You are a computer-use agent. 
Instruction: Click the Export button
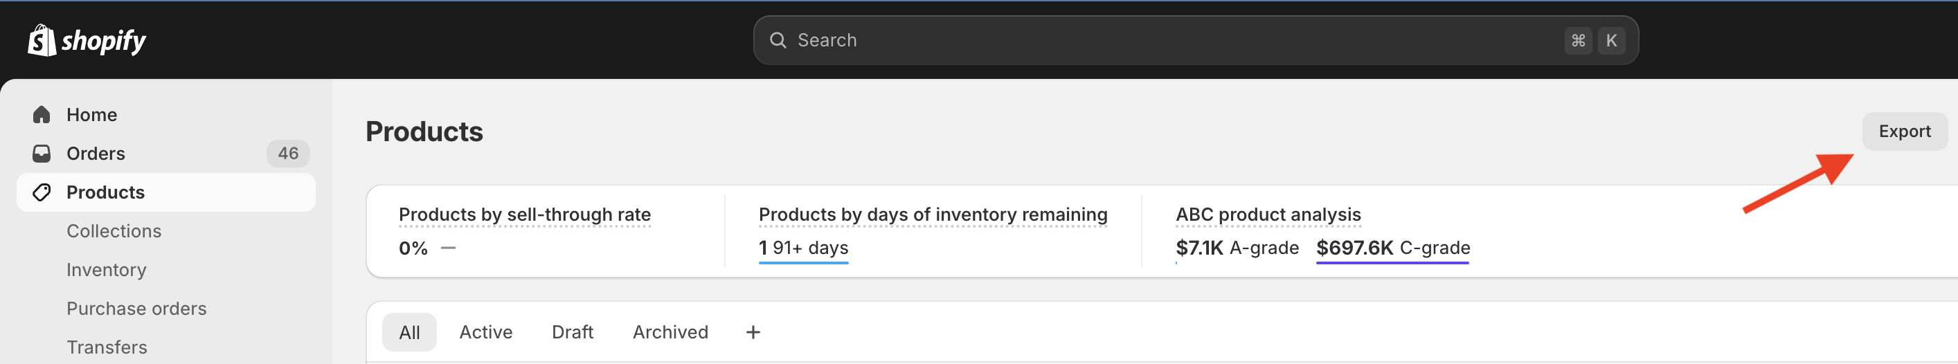[1904, 131]
